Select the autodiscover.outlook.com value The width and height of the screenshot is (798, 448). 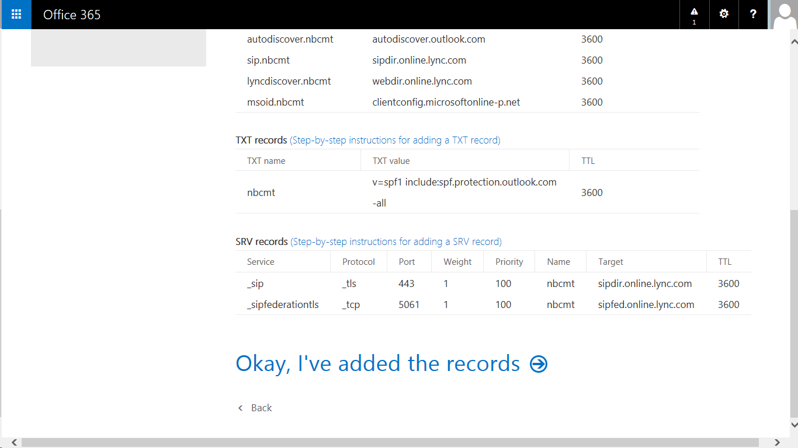tap(429, 39)
